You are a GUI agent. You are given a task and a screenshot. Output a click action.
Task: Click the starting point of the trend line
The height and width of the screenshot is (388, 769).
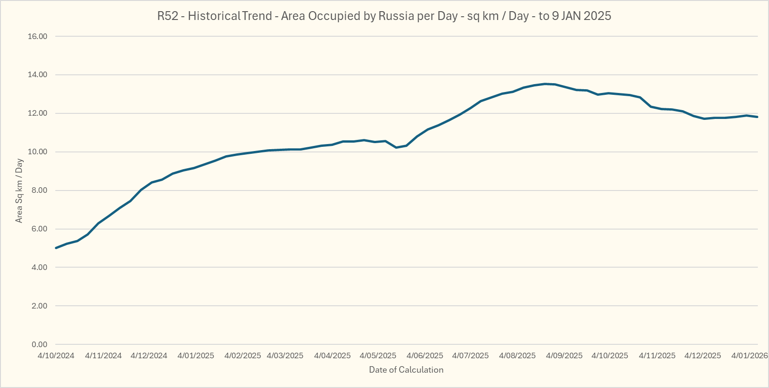56,248
